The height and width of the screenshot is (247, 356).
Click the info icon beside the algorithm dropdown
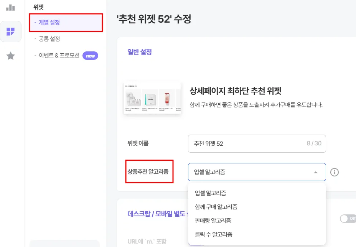(334, 172)
